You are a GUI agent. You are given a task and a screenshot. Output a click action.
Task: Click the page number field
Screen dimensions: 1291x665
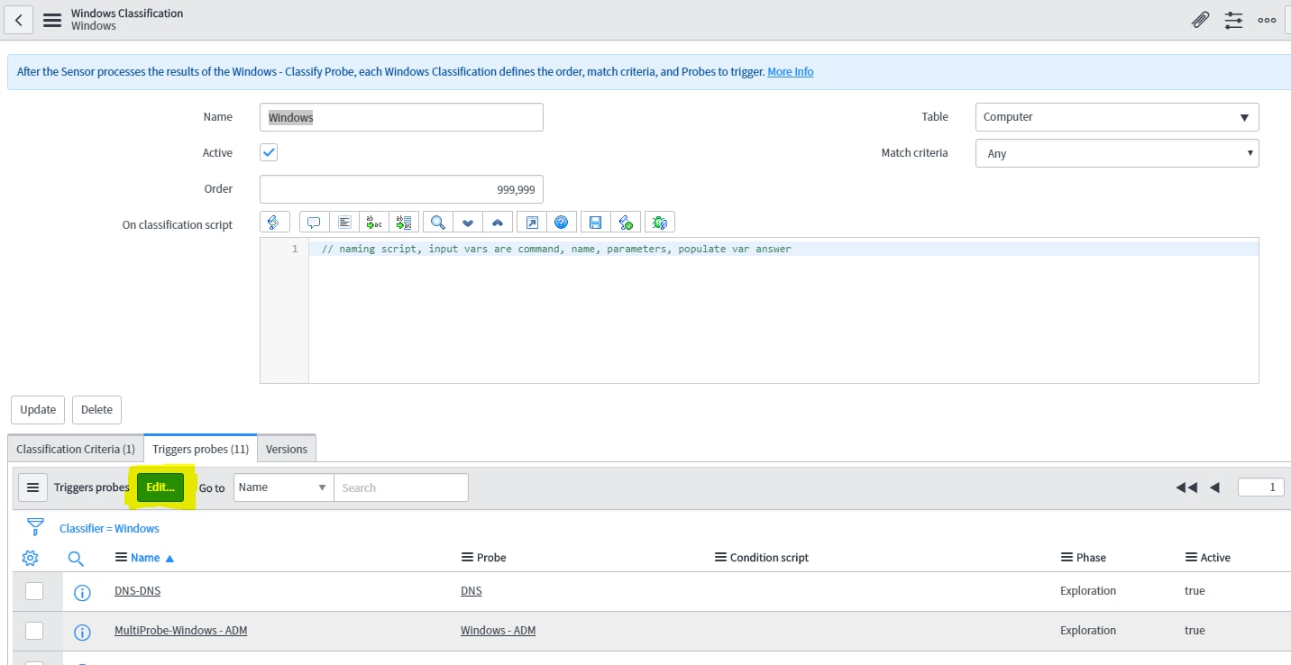tap(1261, 487)
